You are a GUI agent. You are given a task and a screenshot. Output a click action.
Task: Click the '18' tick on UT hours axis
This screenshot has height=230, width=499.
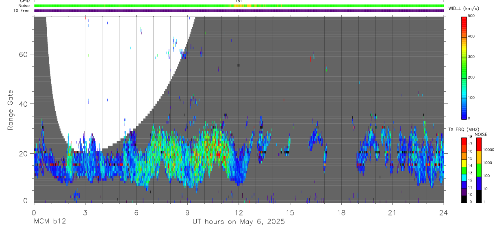tap(341, 212)
